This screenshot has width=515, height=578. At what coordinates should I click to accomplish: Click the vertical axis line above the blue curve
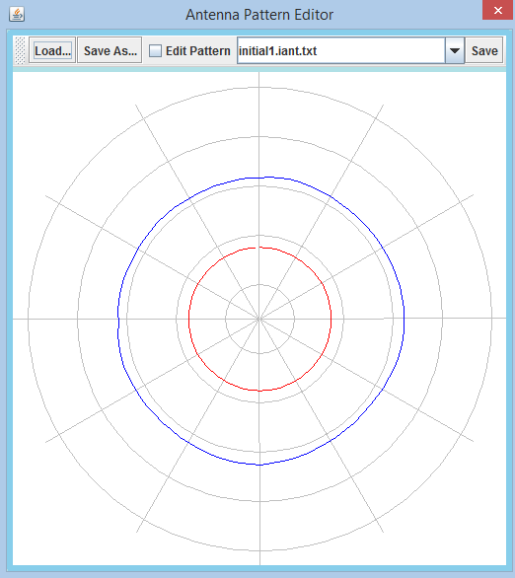[259, 125]
